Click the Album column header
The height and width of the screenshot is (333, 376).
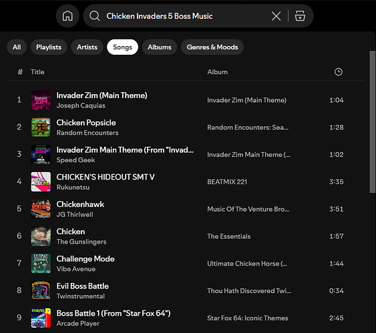[218, 72]
